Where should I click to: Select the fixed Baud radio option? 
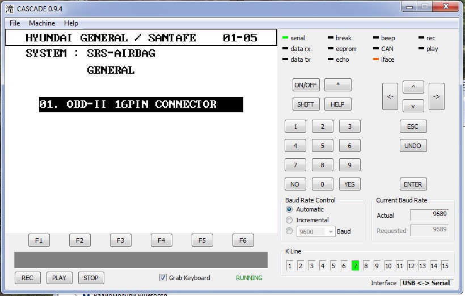tap(289, 231)
